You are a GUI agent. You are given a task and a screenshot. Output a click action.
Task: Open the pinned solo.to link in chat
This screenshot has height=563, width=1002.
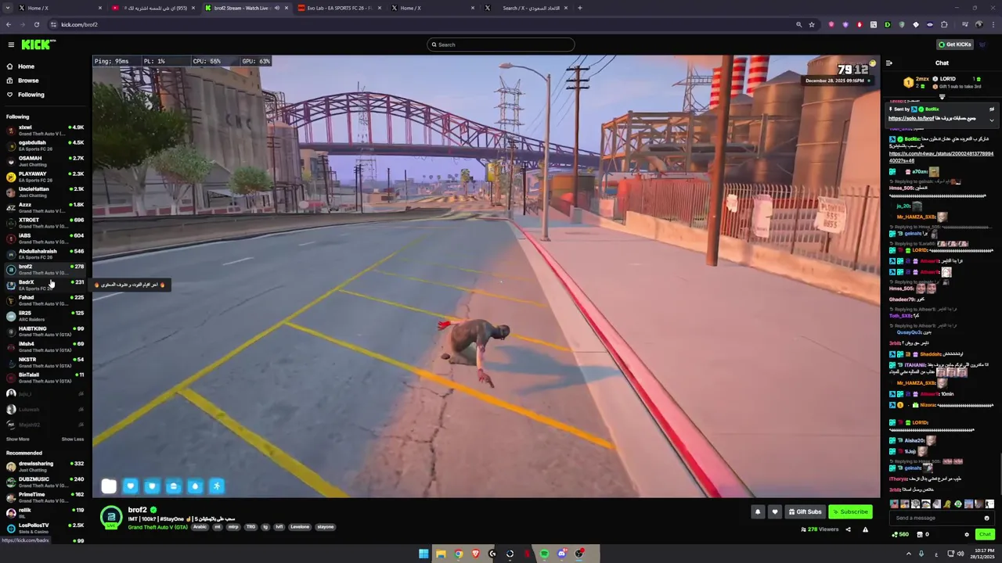tap(912, 118)
